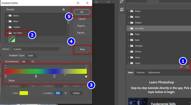Switch to the Libraries tab
This screenshot has height=105, width=191.
coord(140,72)
